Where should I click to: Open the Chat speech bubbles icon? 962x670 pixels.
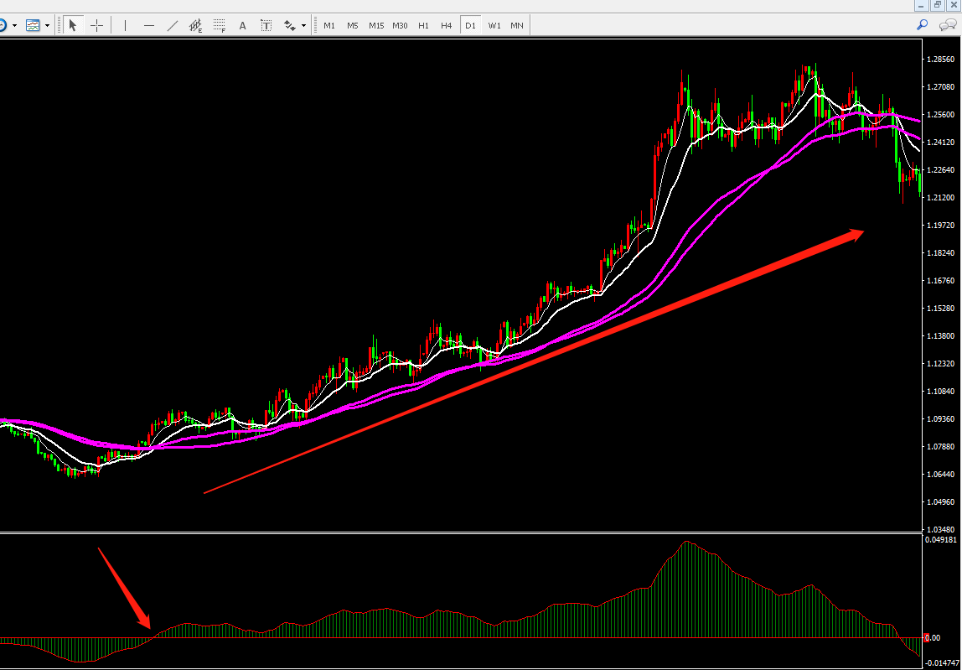(947, 25)
